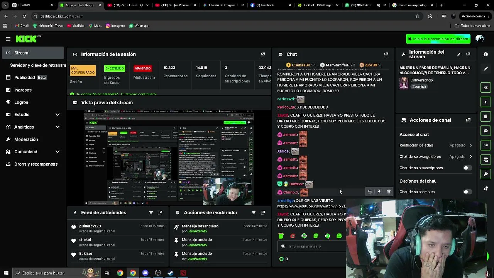
Task: Expand the Analíticas sidebar section
Action: pyautogui.click(x=58, y=127)
